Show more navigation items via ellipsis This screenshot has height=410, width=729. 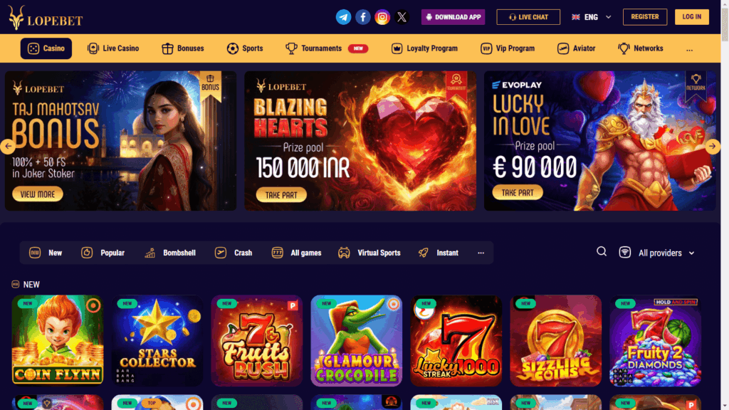click(689, 49)
